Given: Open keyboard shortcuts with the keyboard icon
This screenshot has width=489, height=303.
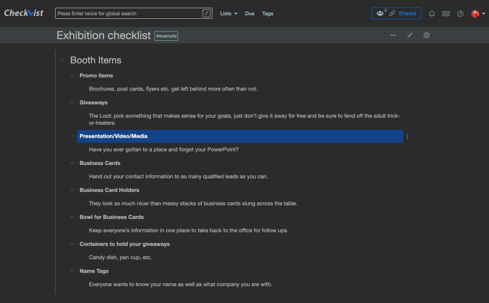Looking at the screenshot, I should (446, 14).
